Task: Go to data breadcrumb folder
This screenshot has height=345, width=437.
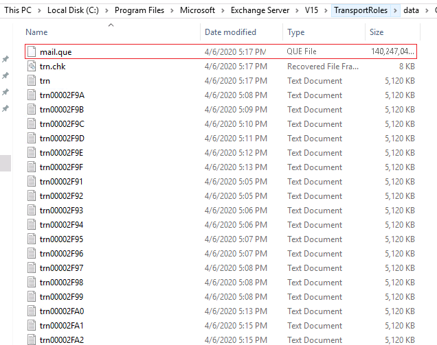Action: [x=411, y=10]
